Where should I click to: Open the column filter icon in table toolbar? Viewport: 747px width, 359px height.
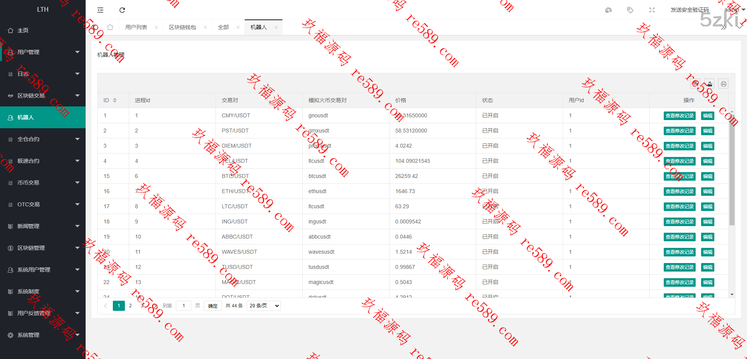point(695,84)
